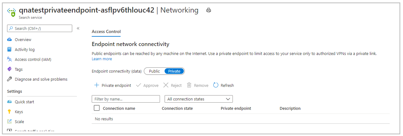Viewport: 403px width, 136px height.
Task: Click the yellow Keys icon
Action: (9, 112)
